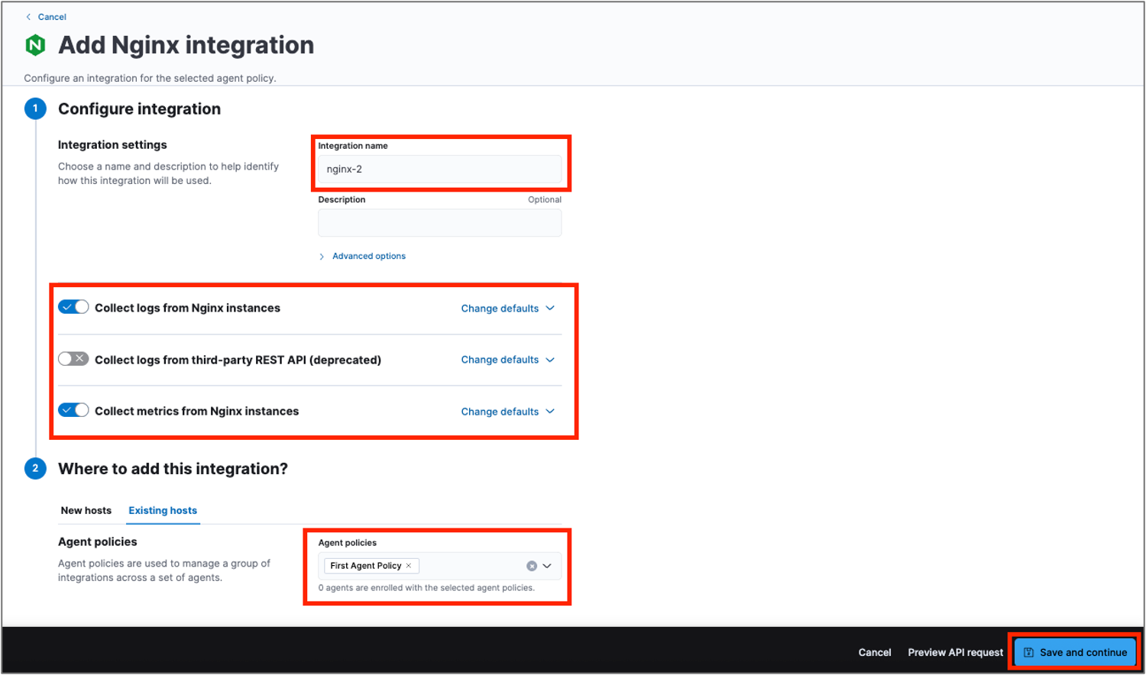The width and height of the screenshot is (1146, 675).
Task: Clear all selected agent policies with the X icon
Action: click(532, 566)
